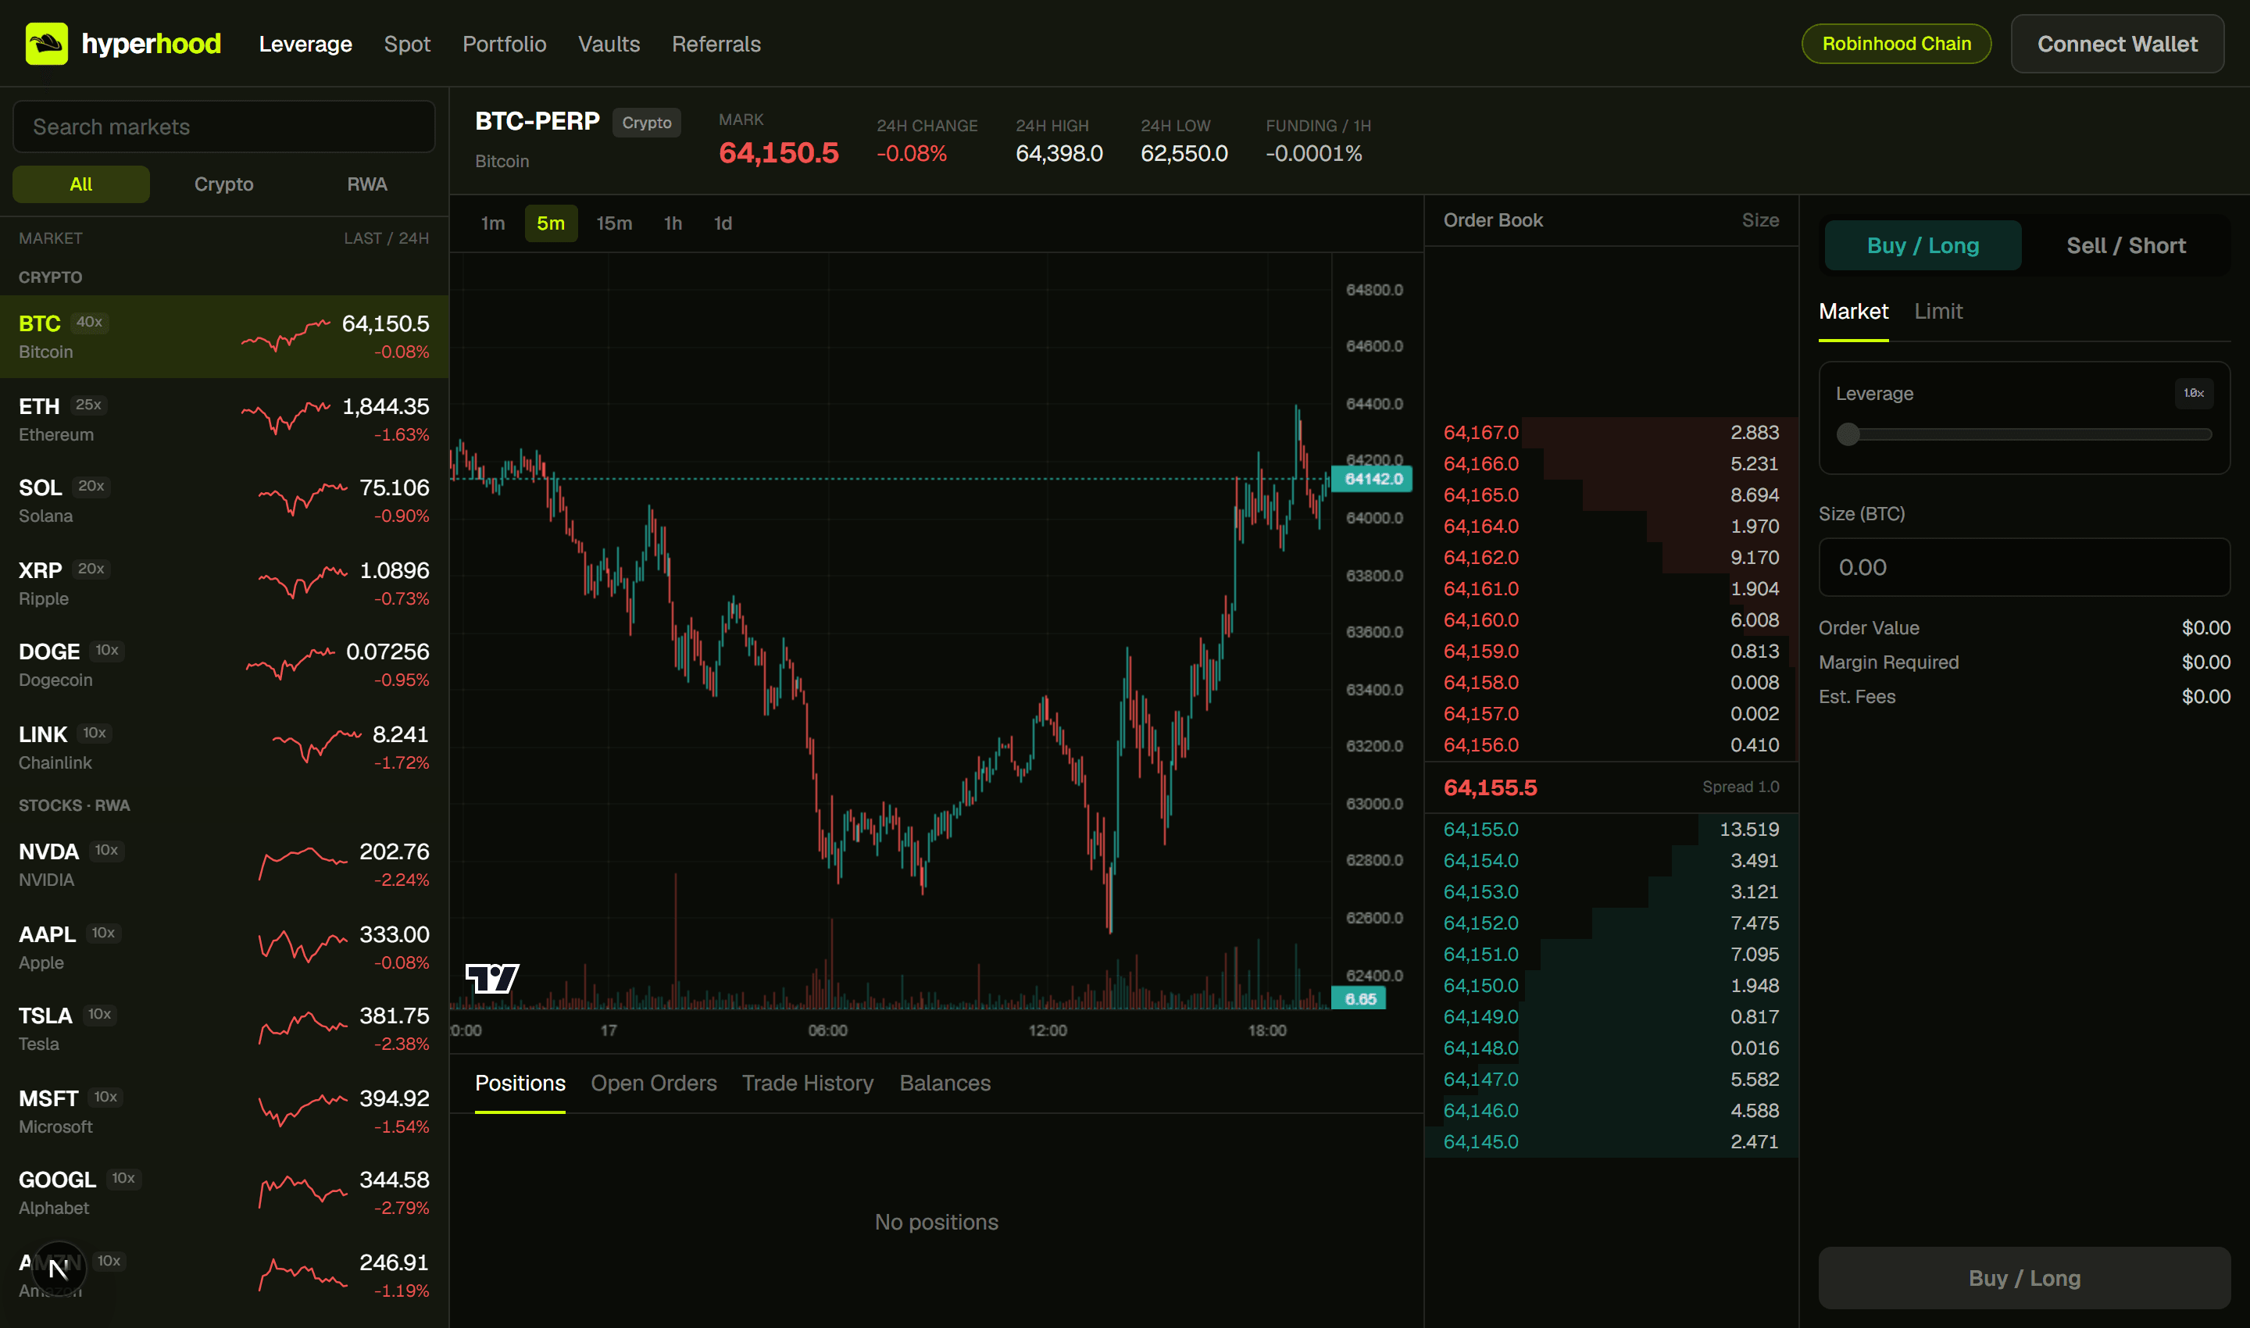Switch to the Market order tab

(1854, 312)
